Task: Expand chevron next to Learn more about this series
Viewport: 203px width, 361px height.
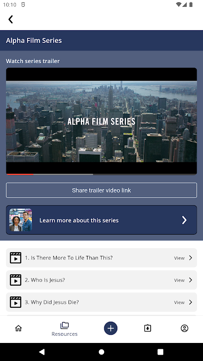Action: (x=185, y=220)
